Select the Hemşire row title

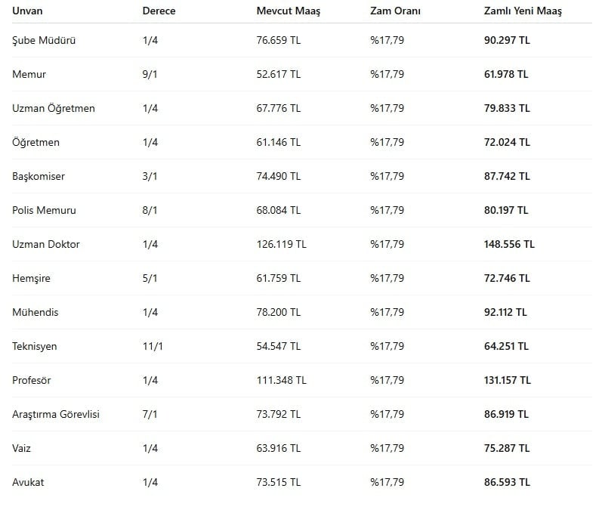[x=31, y=278]
